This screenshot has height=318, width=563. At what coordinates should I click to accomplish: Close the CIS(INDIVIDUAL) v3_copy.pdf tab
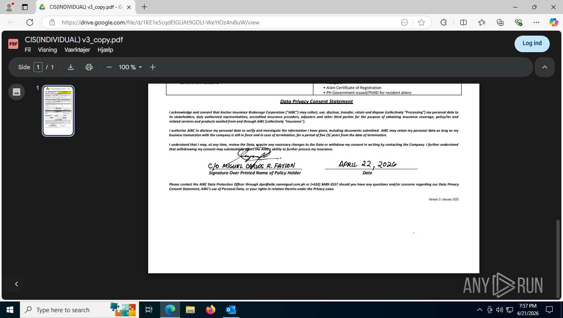(x=128, y=7)
